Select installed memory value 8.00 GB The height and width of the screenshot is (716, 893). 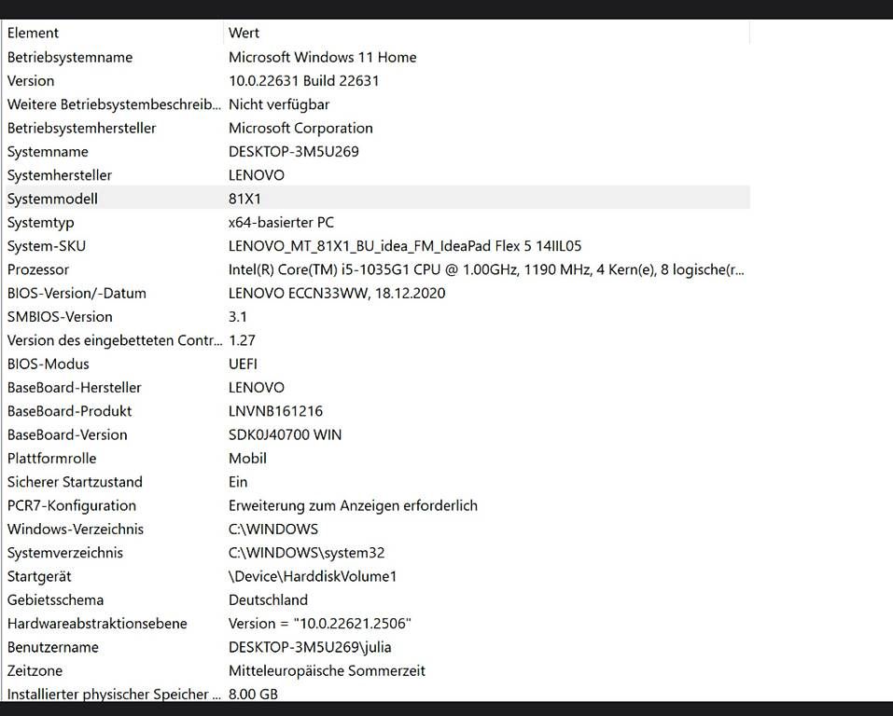tap(254, 695)
